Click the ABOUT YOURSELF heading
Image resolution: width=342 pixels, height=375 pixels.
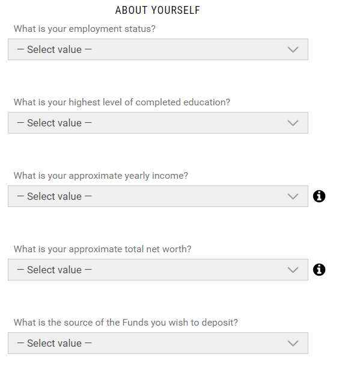[x=157, y=10]
